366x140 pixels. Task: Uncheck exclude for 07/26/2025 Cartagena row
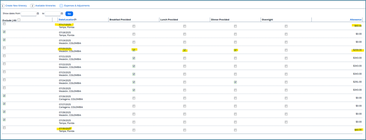4,96
